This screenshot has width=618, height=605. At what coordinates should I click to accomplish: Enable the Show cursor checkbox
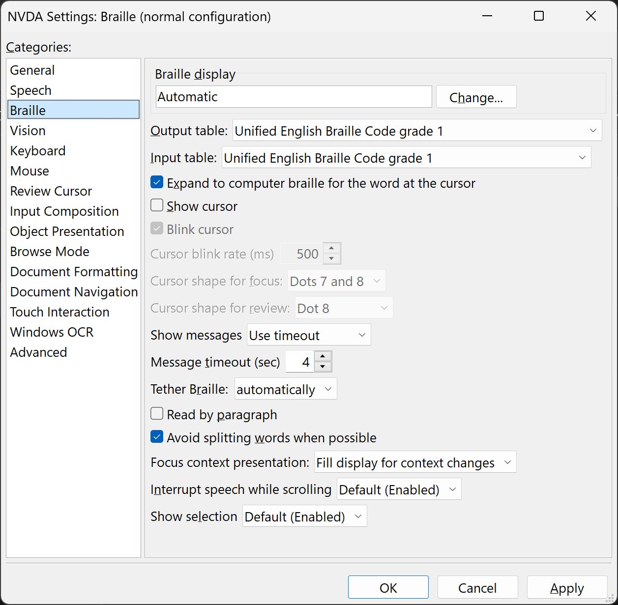[x=157, y=205]
